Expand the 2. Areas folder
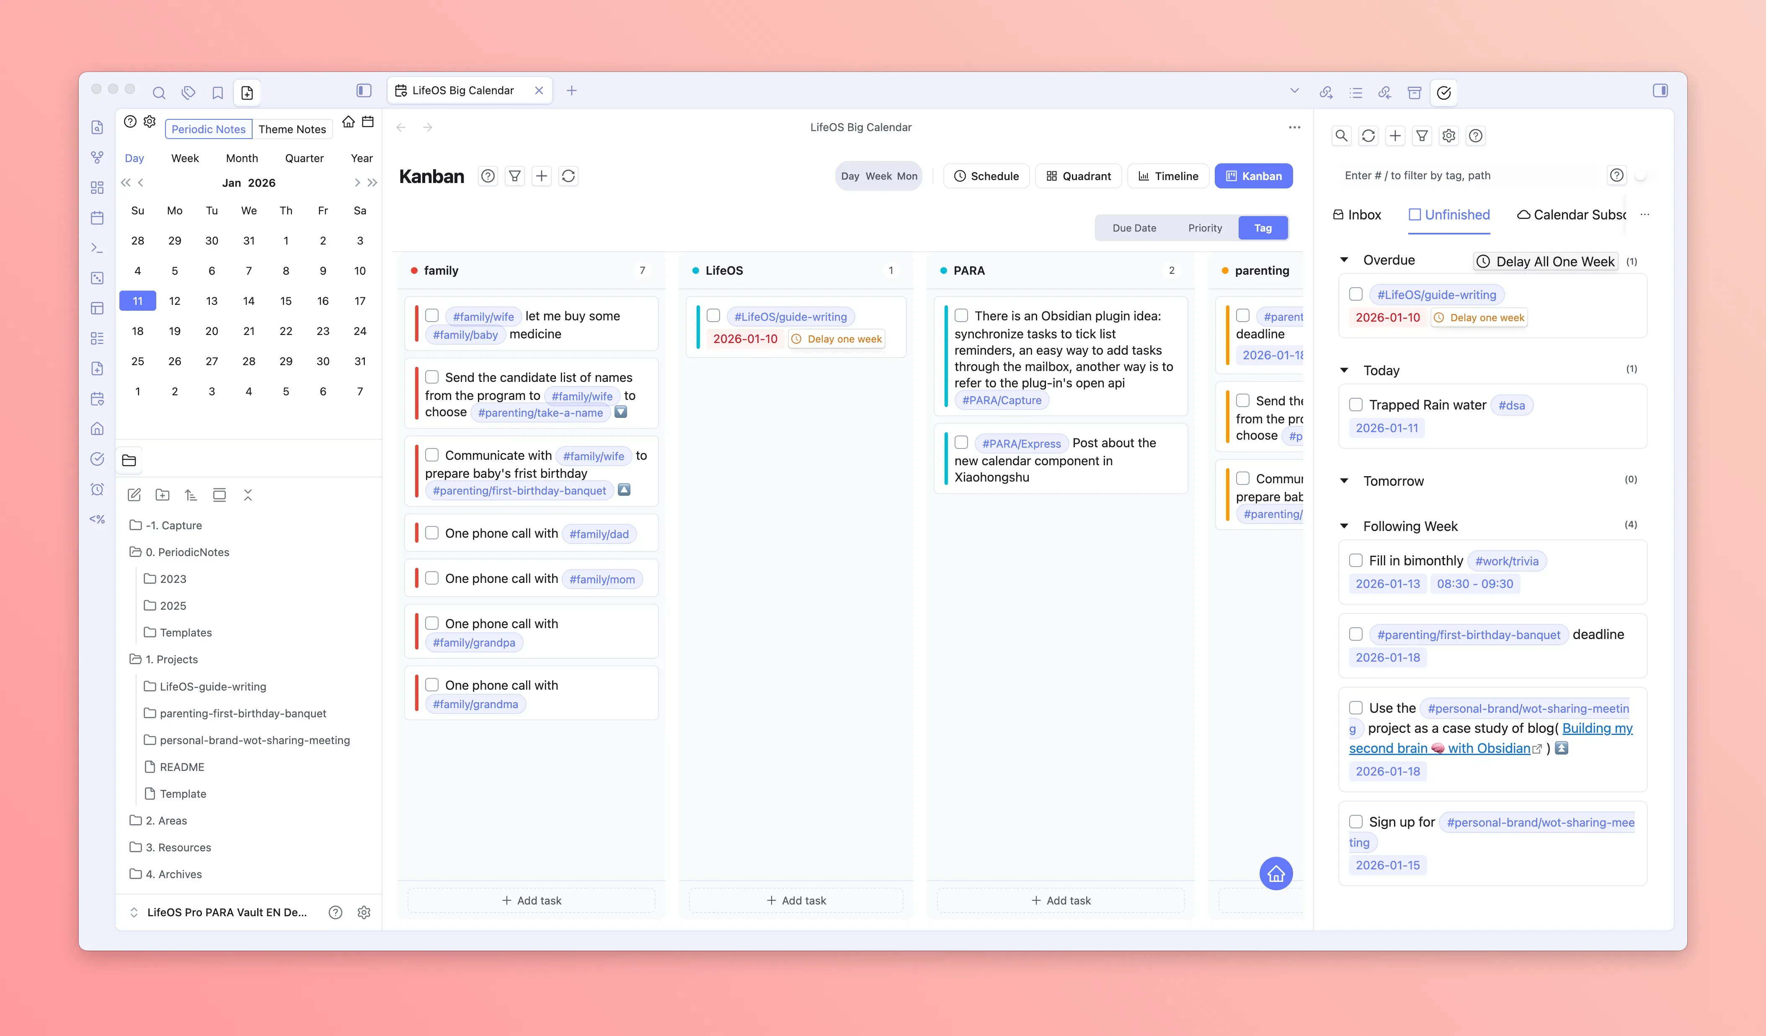The height and width of the screenshot is (1036, 1766). coord(166,820)
